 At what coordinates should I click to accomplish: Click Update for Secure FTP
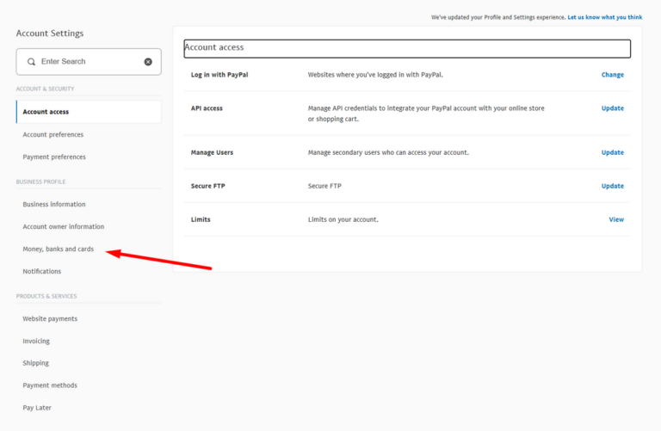[x=613, y=186]
